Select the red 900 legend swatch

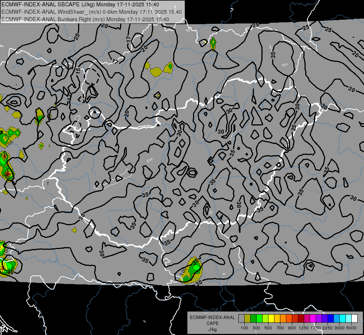[295, 319]
